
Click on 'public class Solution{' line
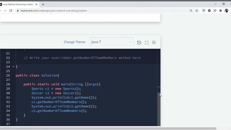37,75
